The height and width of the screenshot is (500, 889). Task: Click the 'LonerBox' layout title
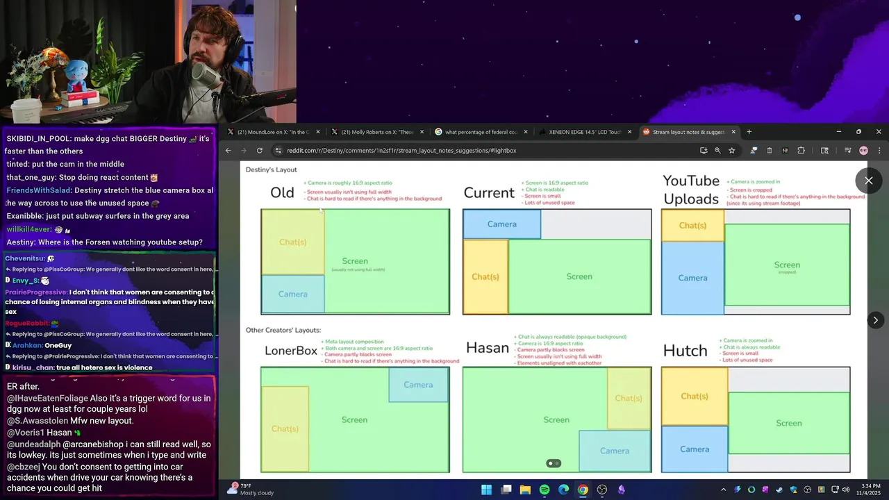291,351
